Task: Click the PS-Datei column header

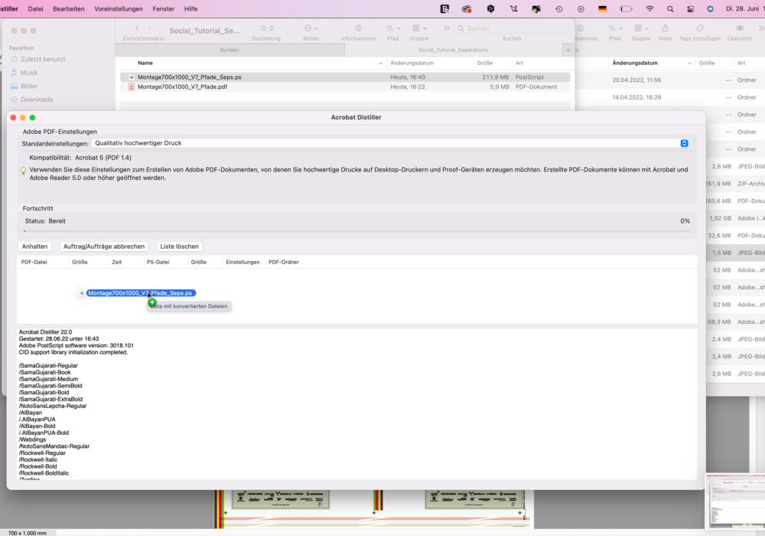Action: coord(158,262)
